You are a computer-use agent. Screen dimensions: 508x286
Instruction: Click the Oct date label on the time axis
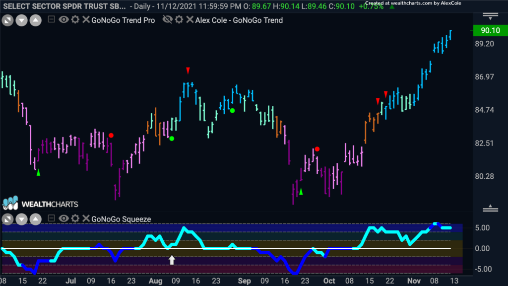pos(329,281)
